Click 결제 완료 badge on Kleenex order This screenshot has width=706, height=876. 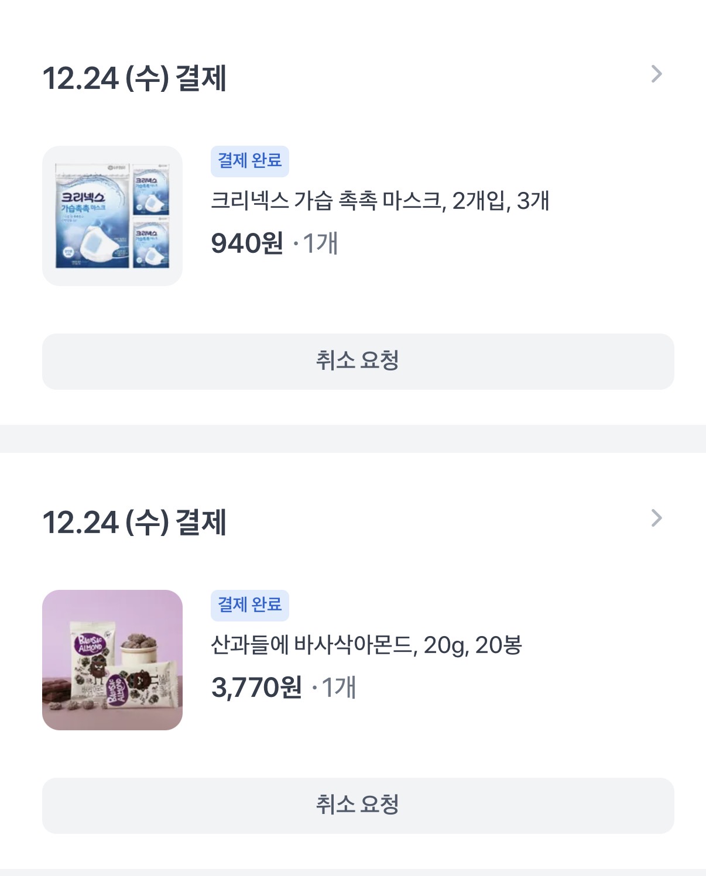tap(249, 161)
